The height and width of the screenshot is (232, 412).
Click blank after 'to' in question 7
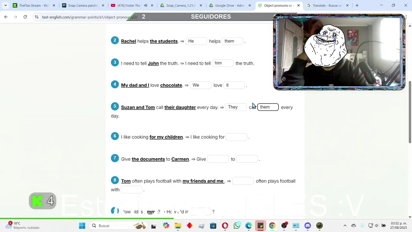tap(247, 159)
